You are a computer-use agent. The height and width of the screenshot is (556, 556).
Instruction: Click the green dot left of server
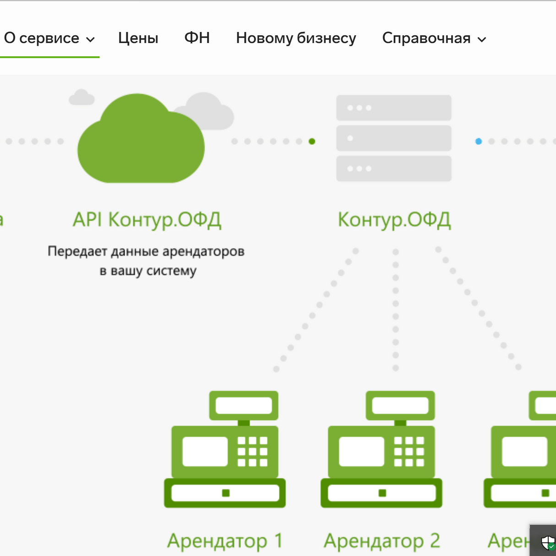[312, 142]
